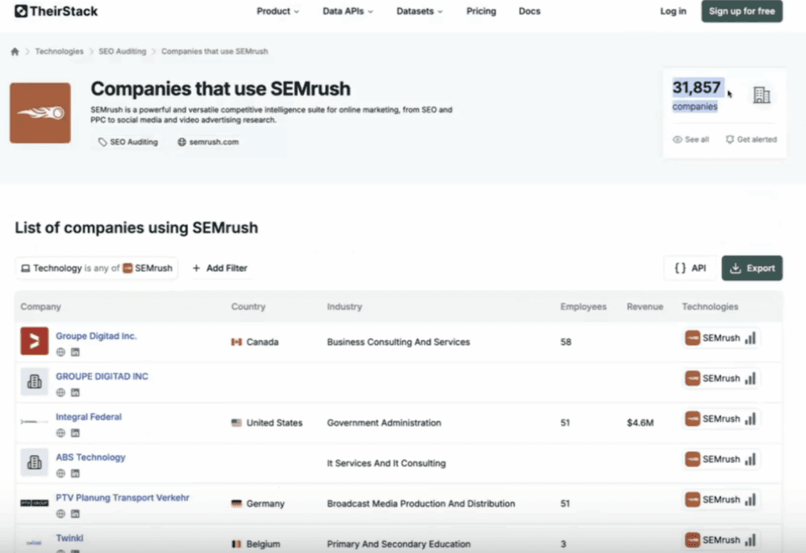
Task: Click the bar chart icon in Twinkl row
Action: 750,540
